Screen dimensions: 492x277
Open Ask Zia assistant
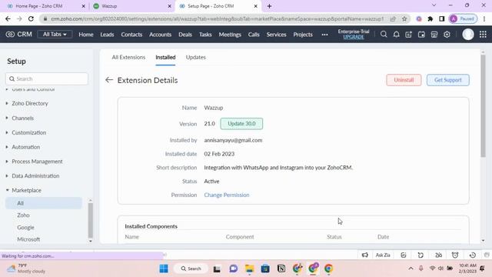click(383, 255)
